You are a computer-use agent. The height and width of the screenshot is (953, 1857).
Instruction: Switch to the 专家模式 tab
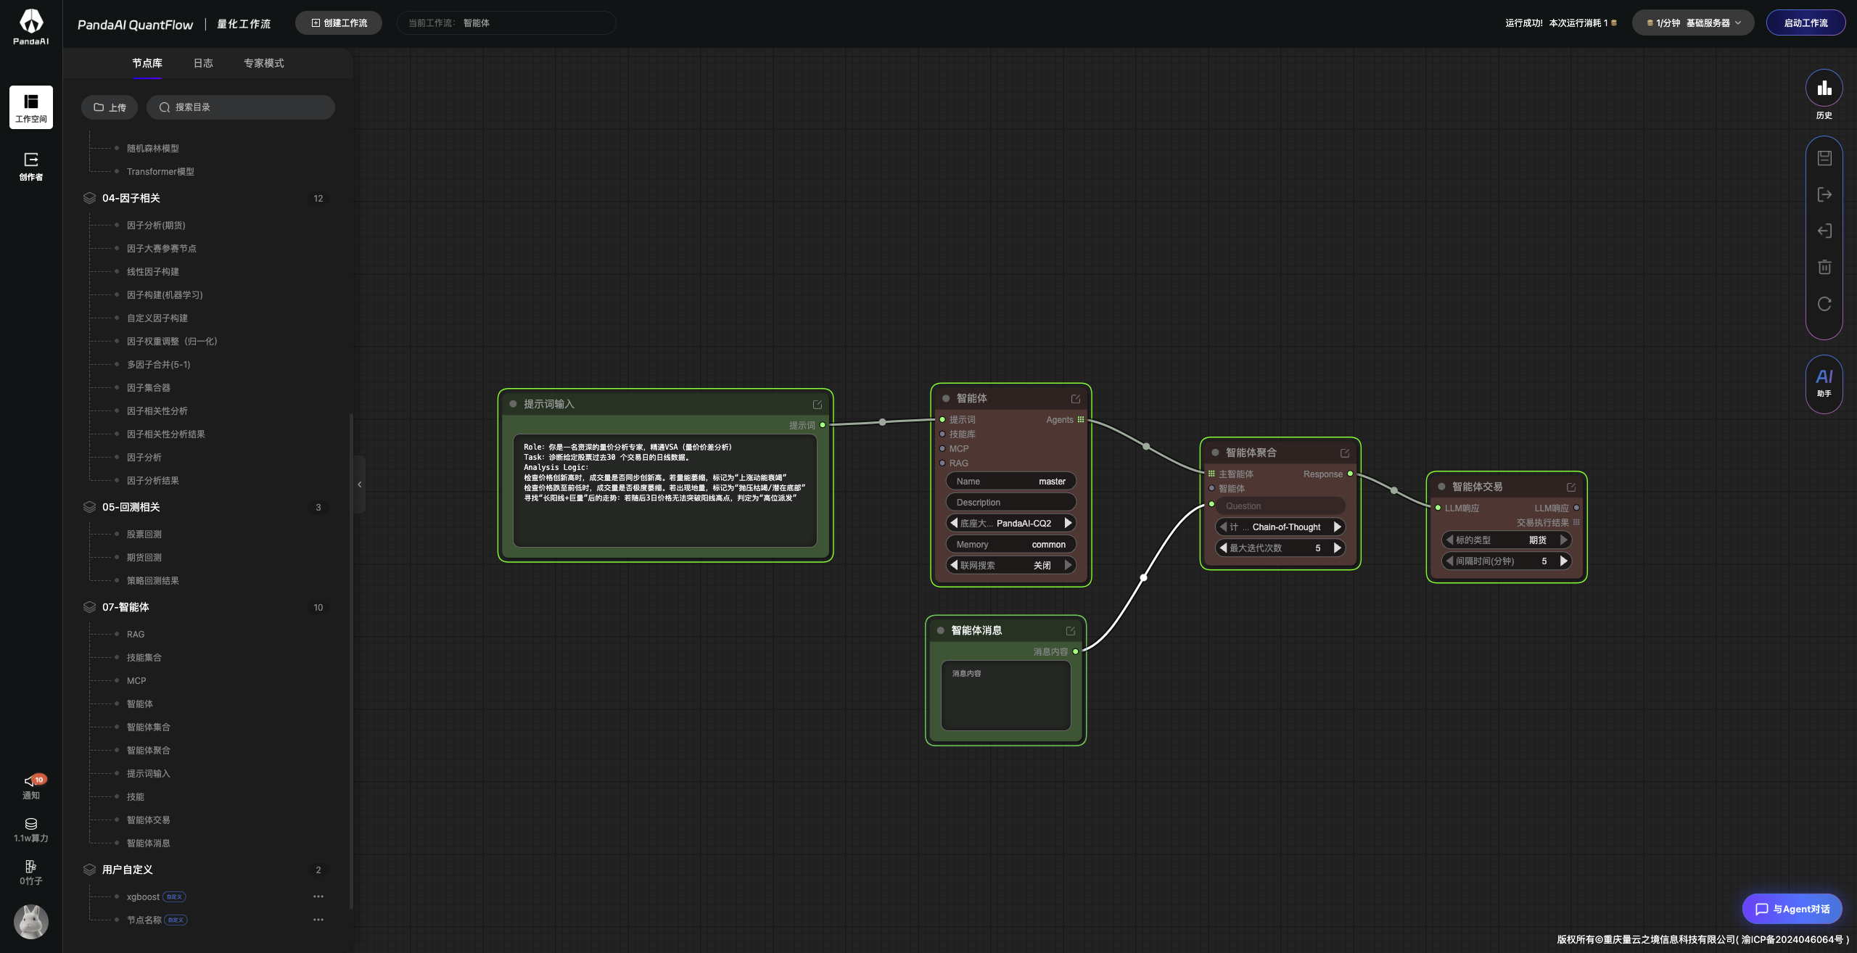[263, 63]
